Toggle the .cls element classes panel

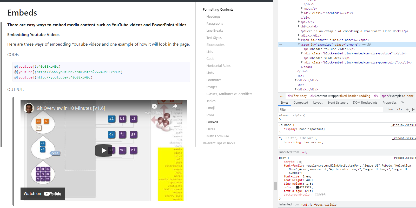tap(399, 110)
